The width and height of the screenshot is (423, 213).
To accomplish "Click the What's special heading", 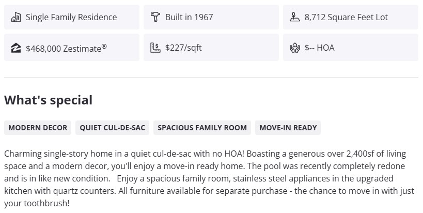I will 48,100.
